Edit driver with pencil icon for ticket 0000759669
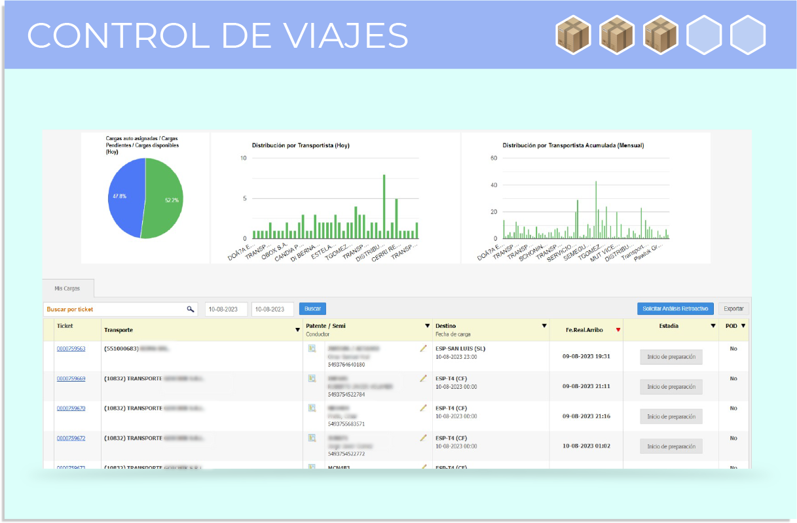This screenshot has width=797, height=523. [x=423, y=378]
